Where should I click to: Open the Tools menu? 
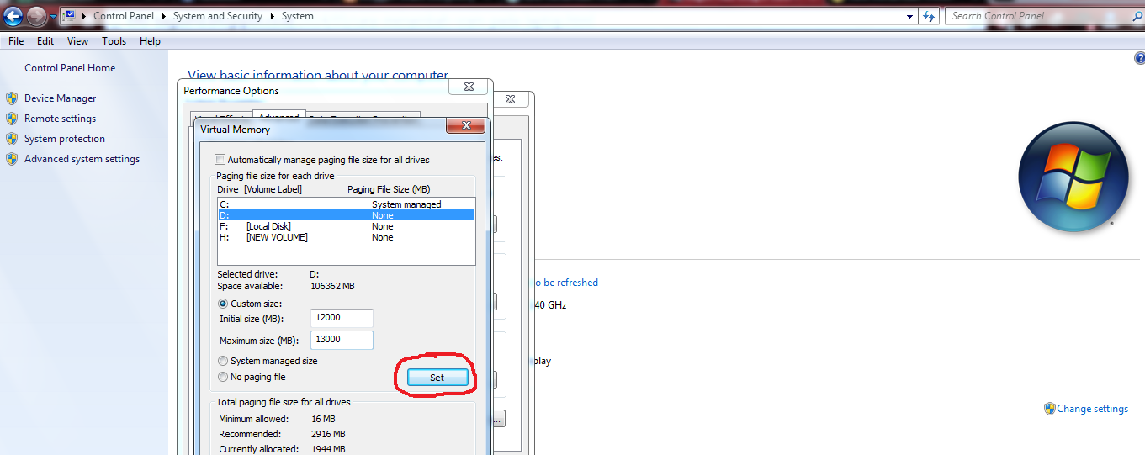[114, 41]
